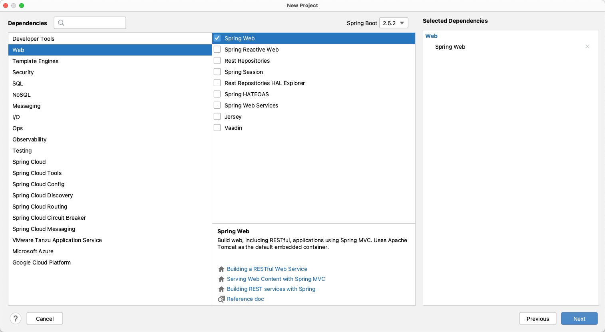Click the Previous button
The image size is (605, 332).
pyautogui.click(x=538, y=318)
